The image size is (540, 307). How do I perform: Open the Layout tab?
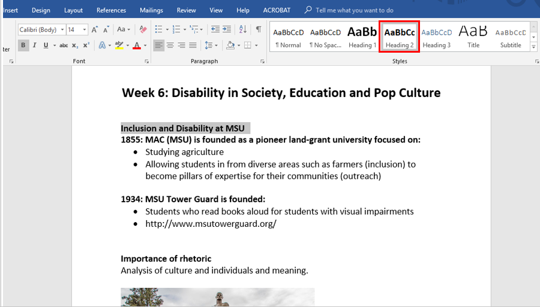pyautogui.click(x=73, y=10)
